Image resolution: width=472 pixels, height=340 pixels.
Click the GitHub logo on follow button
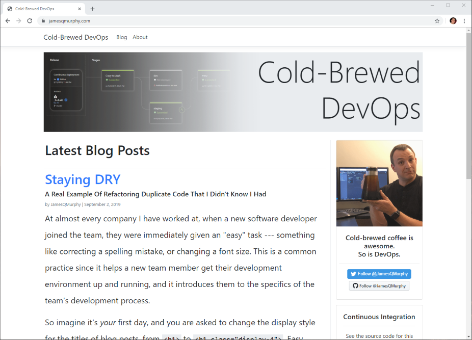(x=357, y=285)
